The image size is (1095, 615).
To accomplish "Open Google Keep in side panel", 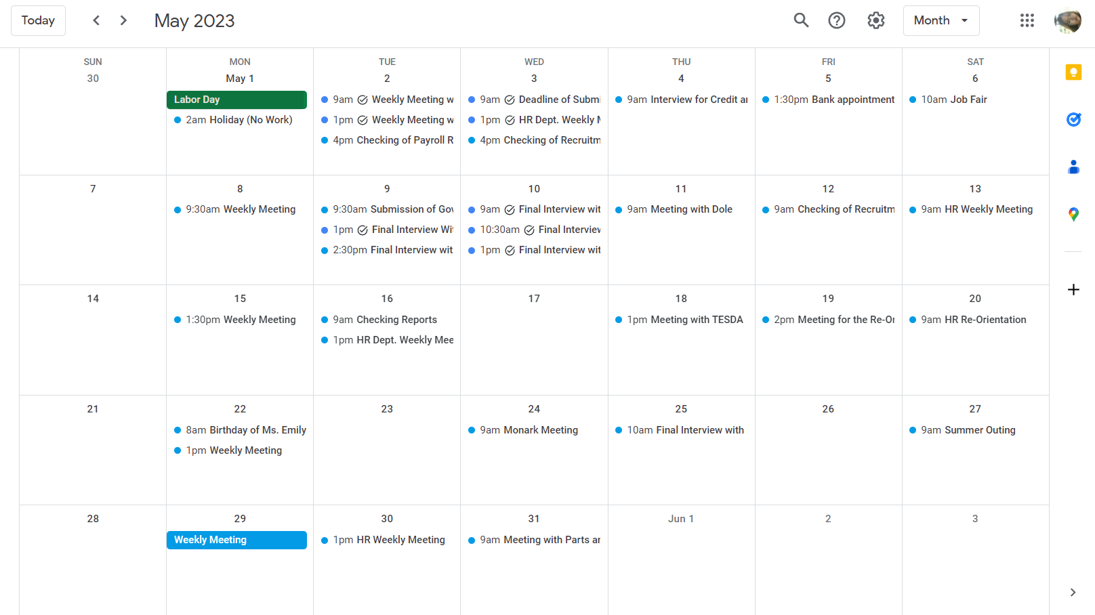I will click(x=1073, y=72).
